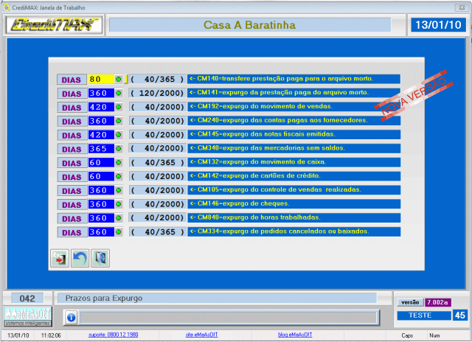Click DIAS button for CM142 credit cards
472x342 pixels.
[x=72, y=177]
